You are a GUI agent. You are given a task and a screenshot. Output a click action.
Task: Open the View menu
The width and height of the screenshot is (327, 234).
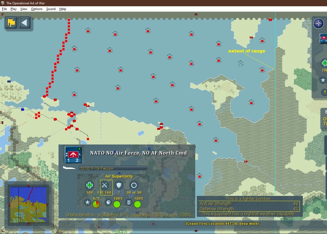[x=24, y=9]
